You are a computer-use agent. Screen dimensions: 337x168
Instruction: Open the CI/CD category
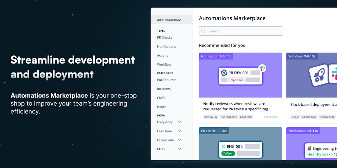point(161,98)
